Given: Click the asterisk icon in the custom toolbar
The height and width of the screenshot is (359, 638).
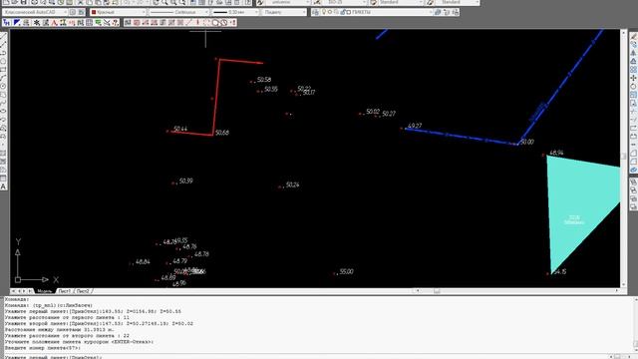Looking at the screenshot, I should click(36, 23).
